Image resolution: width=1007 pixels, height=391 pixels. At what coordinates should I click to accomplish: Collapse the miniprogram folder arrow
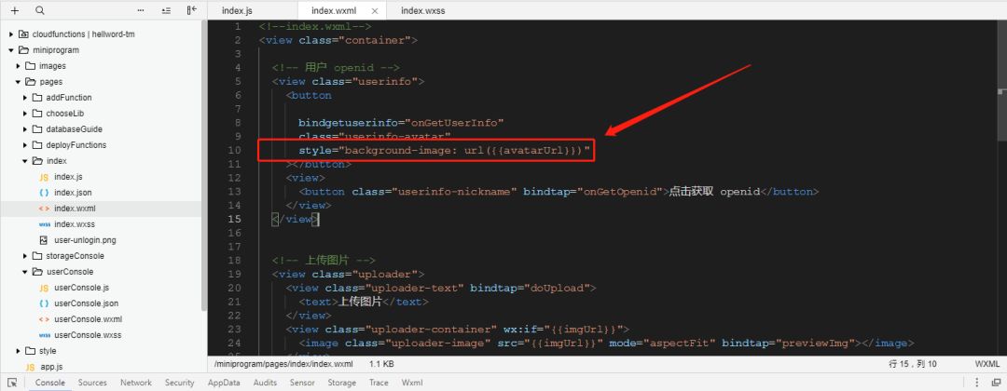pyautogui.click(x=11, y=50)
